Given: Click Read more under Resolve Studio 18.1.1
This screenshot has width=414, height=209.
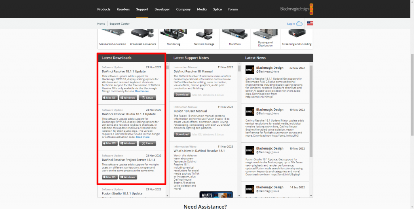Looking at the screenshot, I should (x=143, y=137).
